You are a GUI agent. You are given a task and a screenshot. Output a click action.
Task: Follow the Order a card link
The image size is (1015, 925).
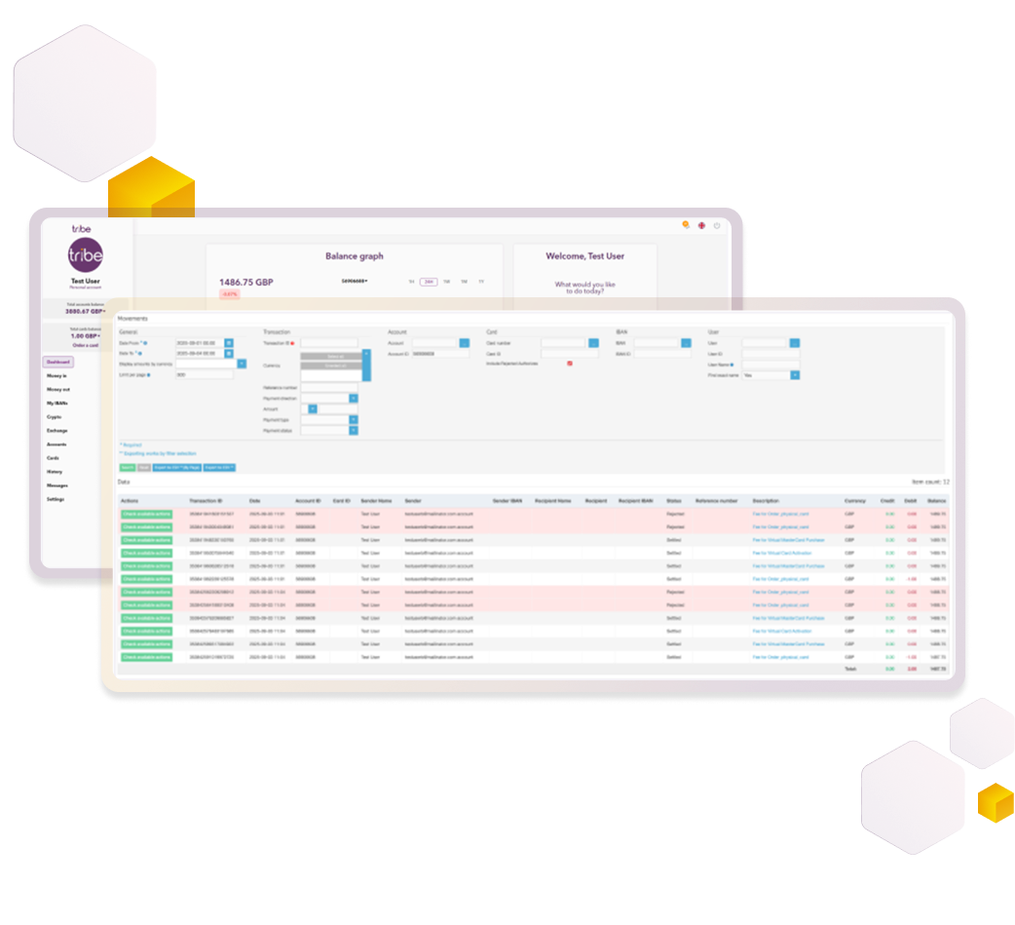click(85, 345)
